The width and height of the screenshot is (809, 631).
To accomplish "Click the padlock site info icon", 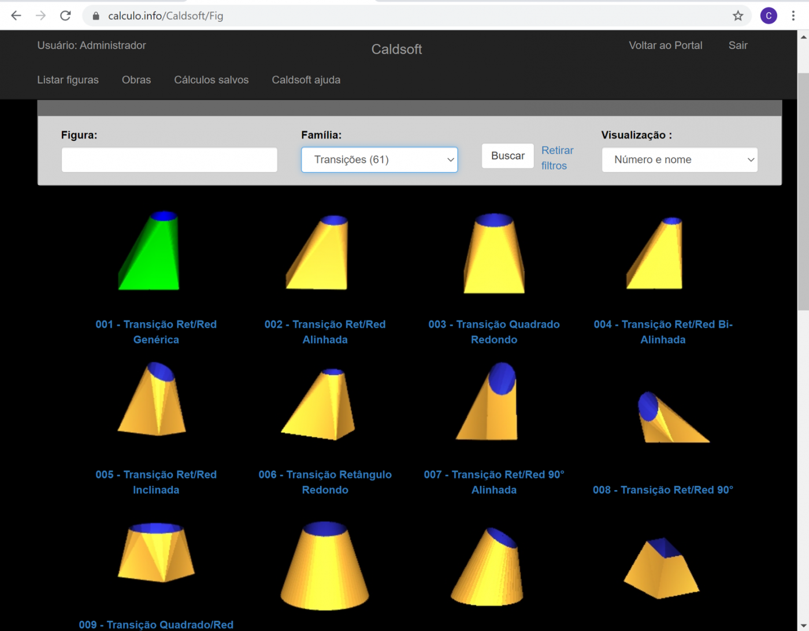I will (96, 16).
